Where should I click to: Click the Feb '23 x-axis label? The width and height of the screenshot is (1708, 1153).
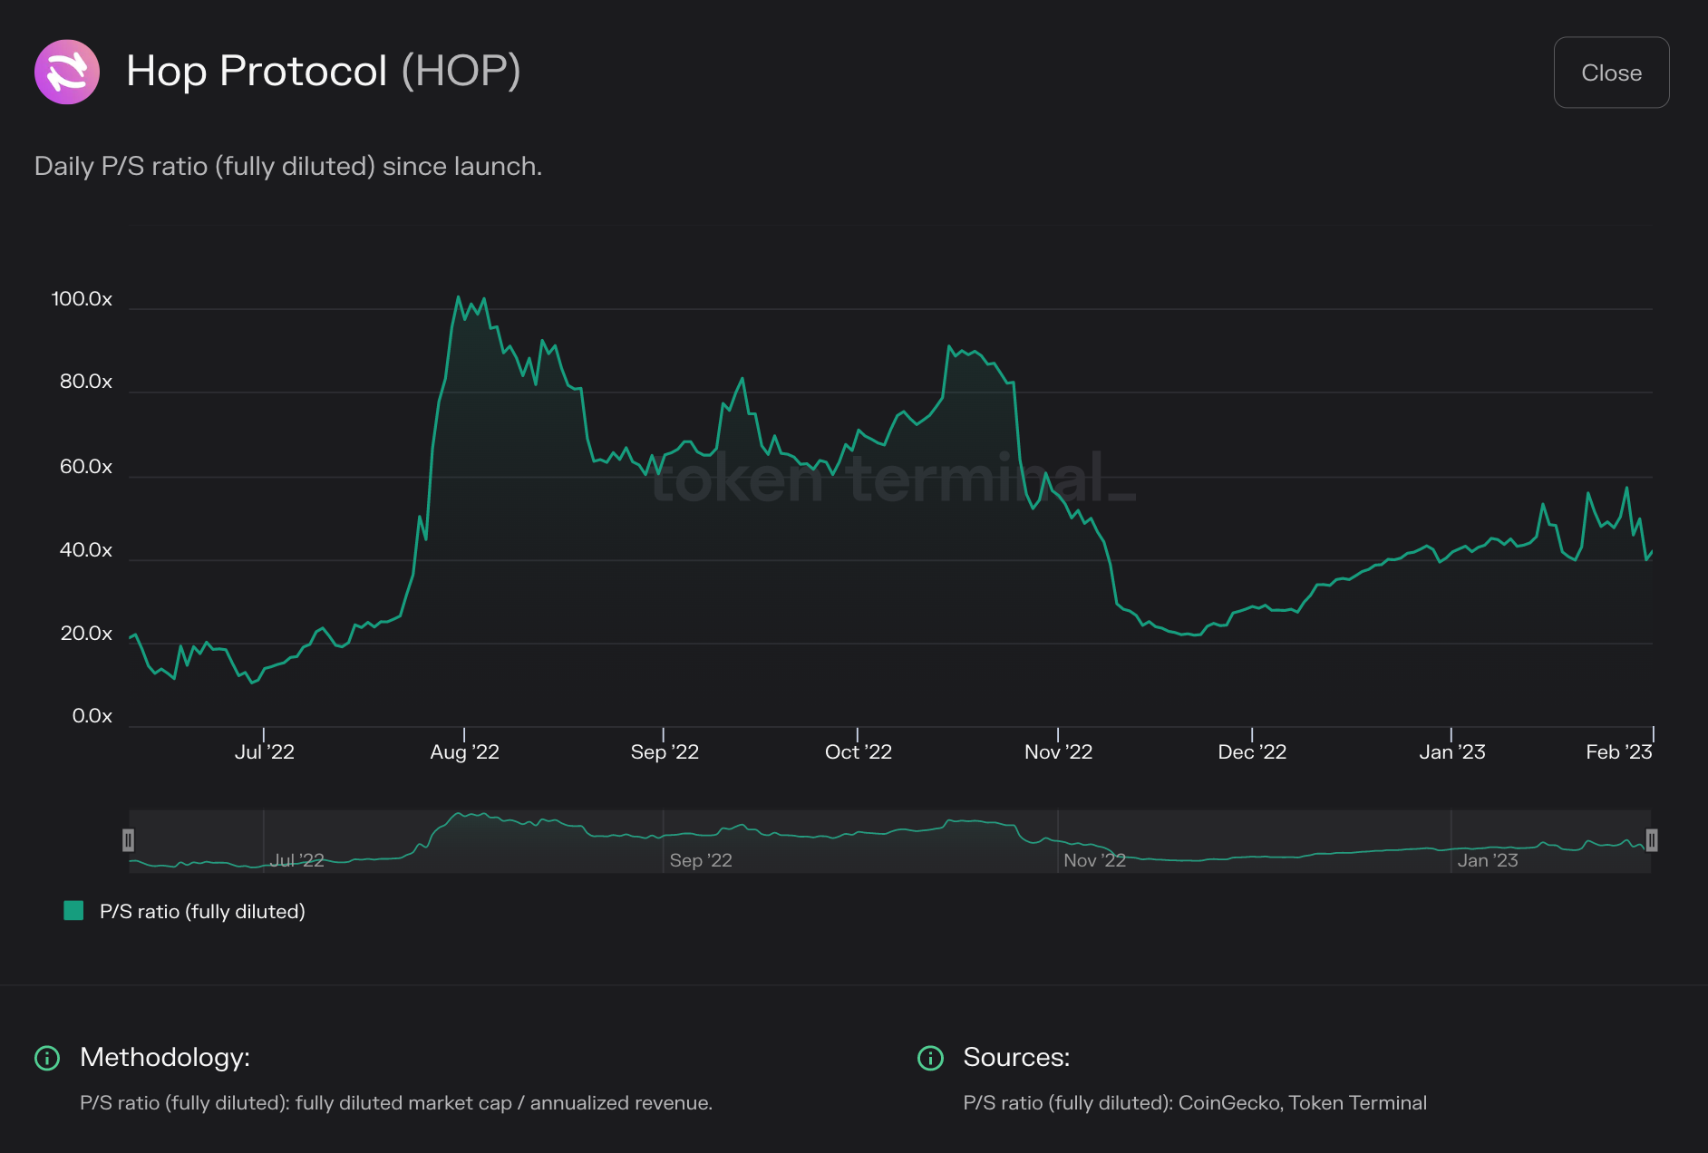click(1619, 751)
